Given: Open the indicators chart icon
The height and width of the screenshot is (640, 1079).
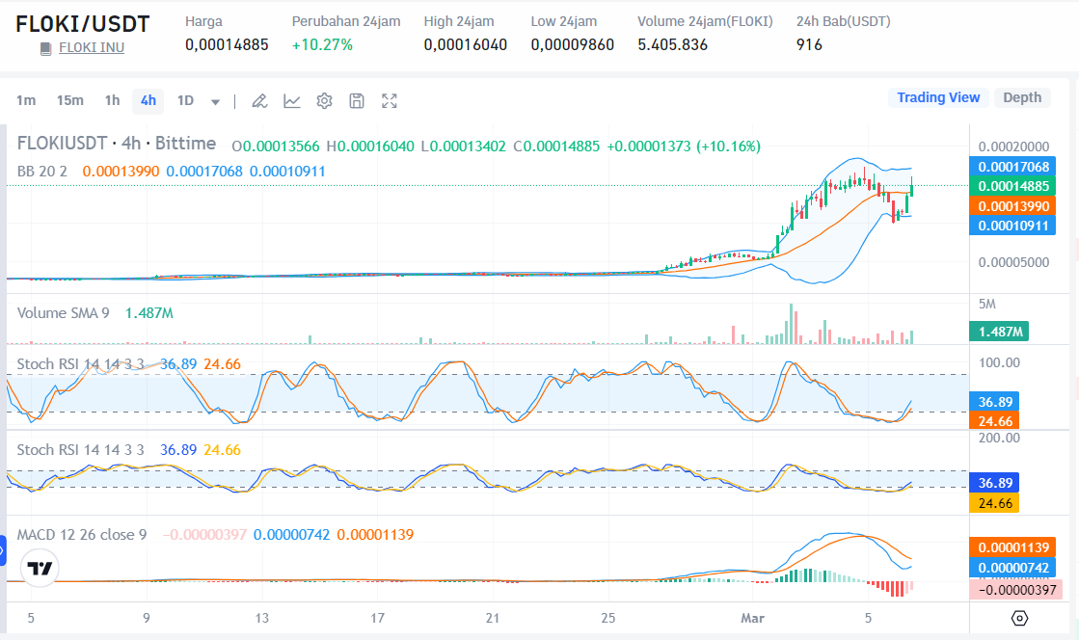Looking at the screenshot, I should coord(291,100).
